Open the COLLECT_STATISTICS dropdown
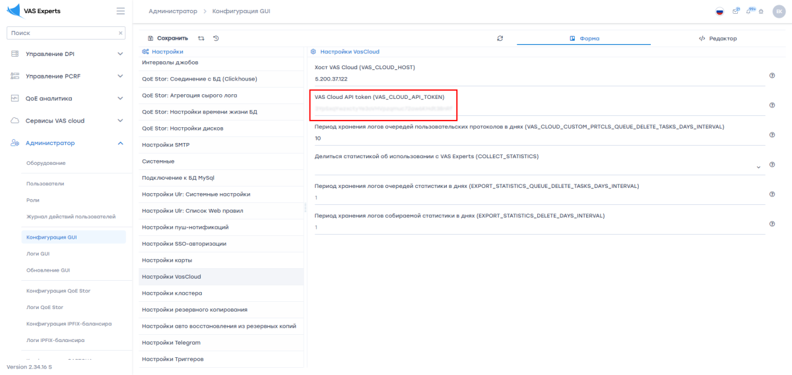Screen dimensions: 792x375 (x=758, y=167)
